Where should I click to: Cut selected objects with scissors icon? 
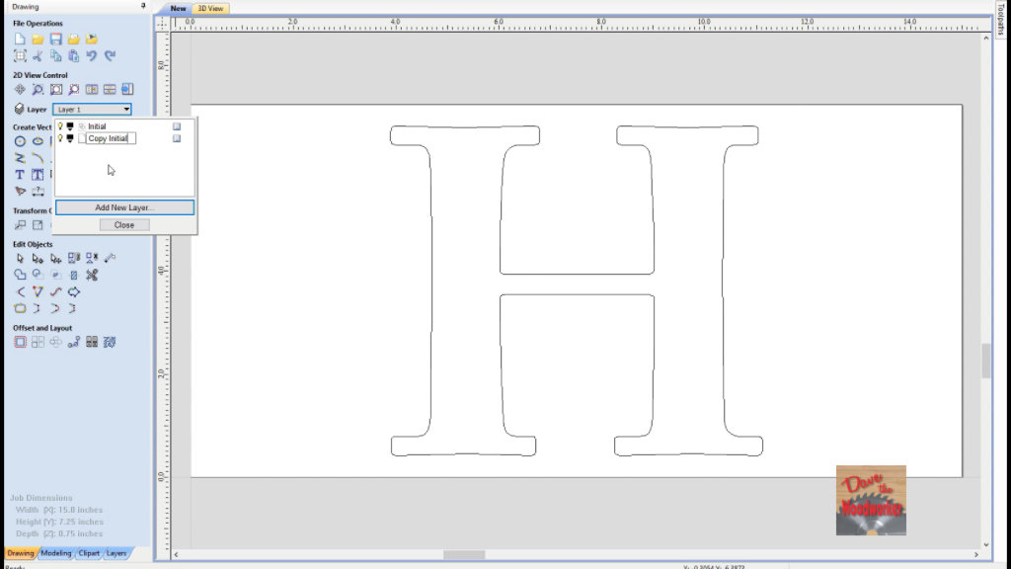(39, 56)
